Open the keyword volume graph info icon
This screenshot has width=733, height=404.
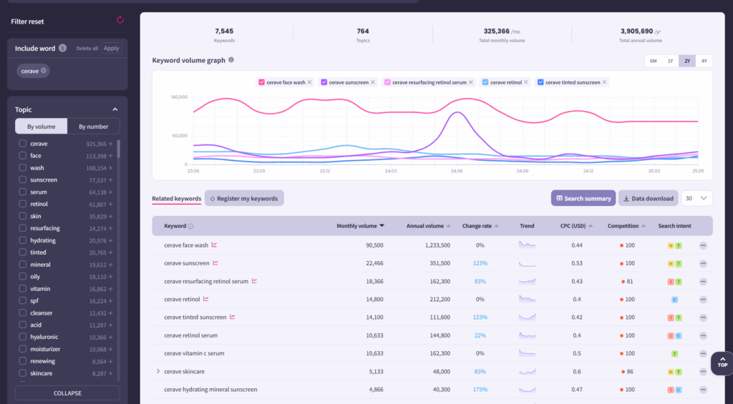tap(231, 61)
